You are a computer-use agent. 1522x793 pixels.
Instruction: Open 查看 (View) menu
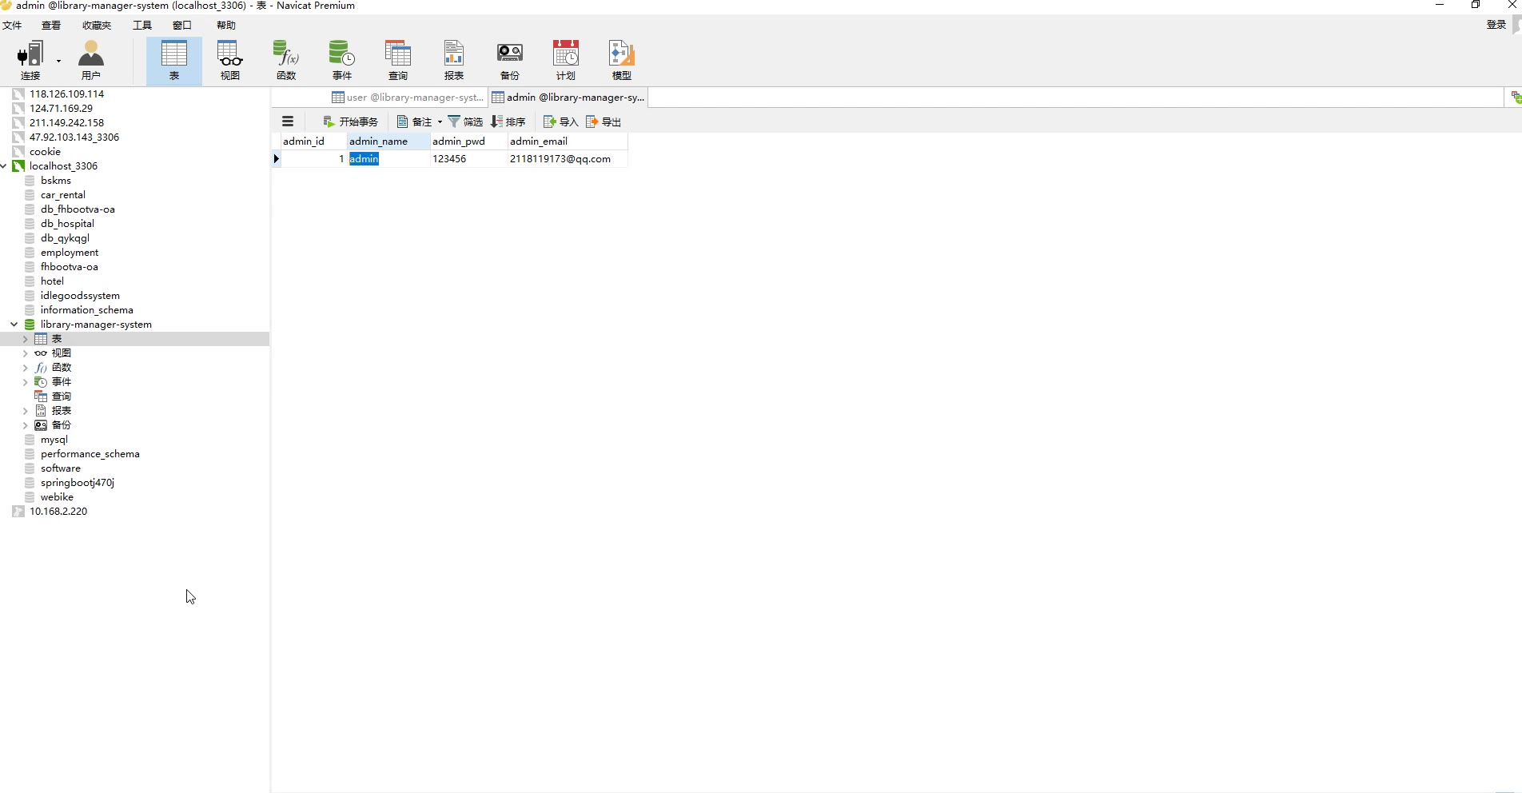tap(51, 26)
